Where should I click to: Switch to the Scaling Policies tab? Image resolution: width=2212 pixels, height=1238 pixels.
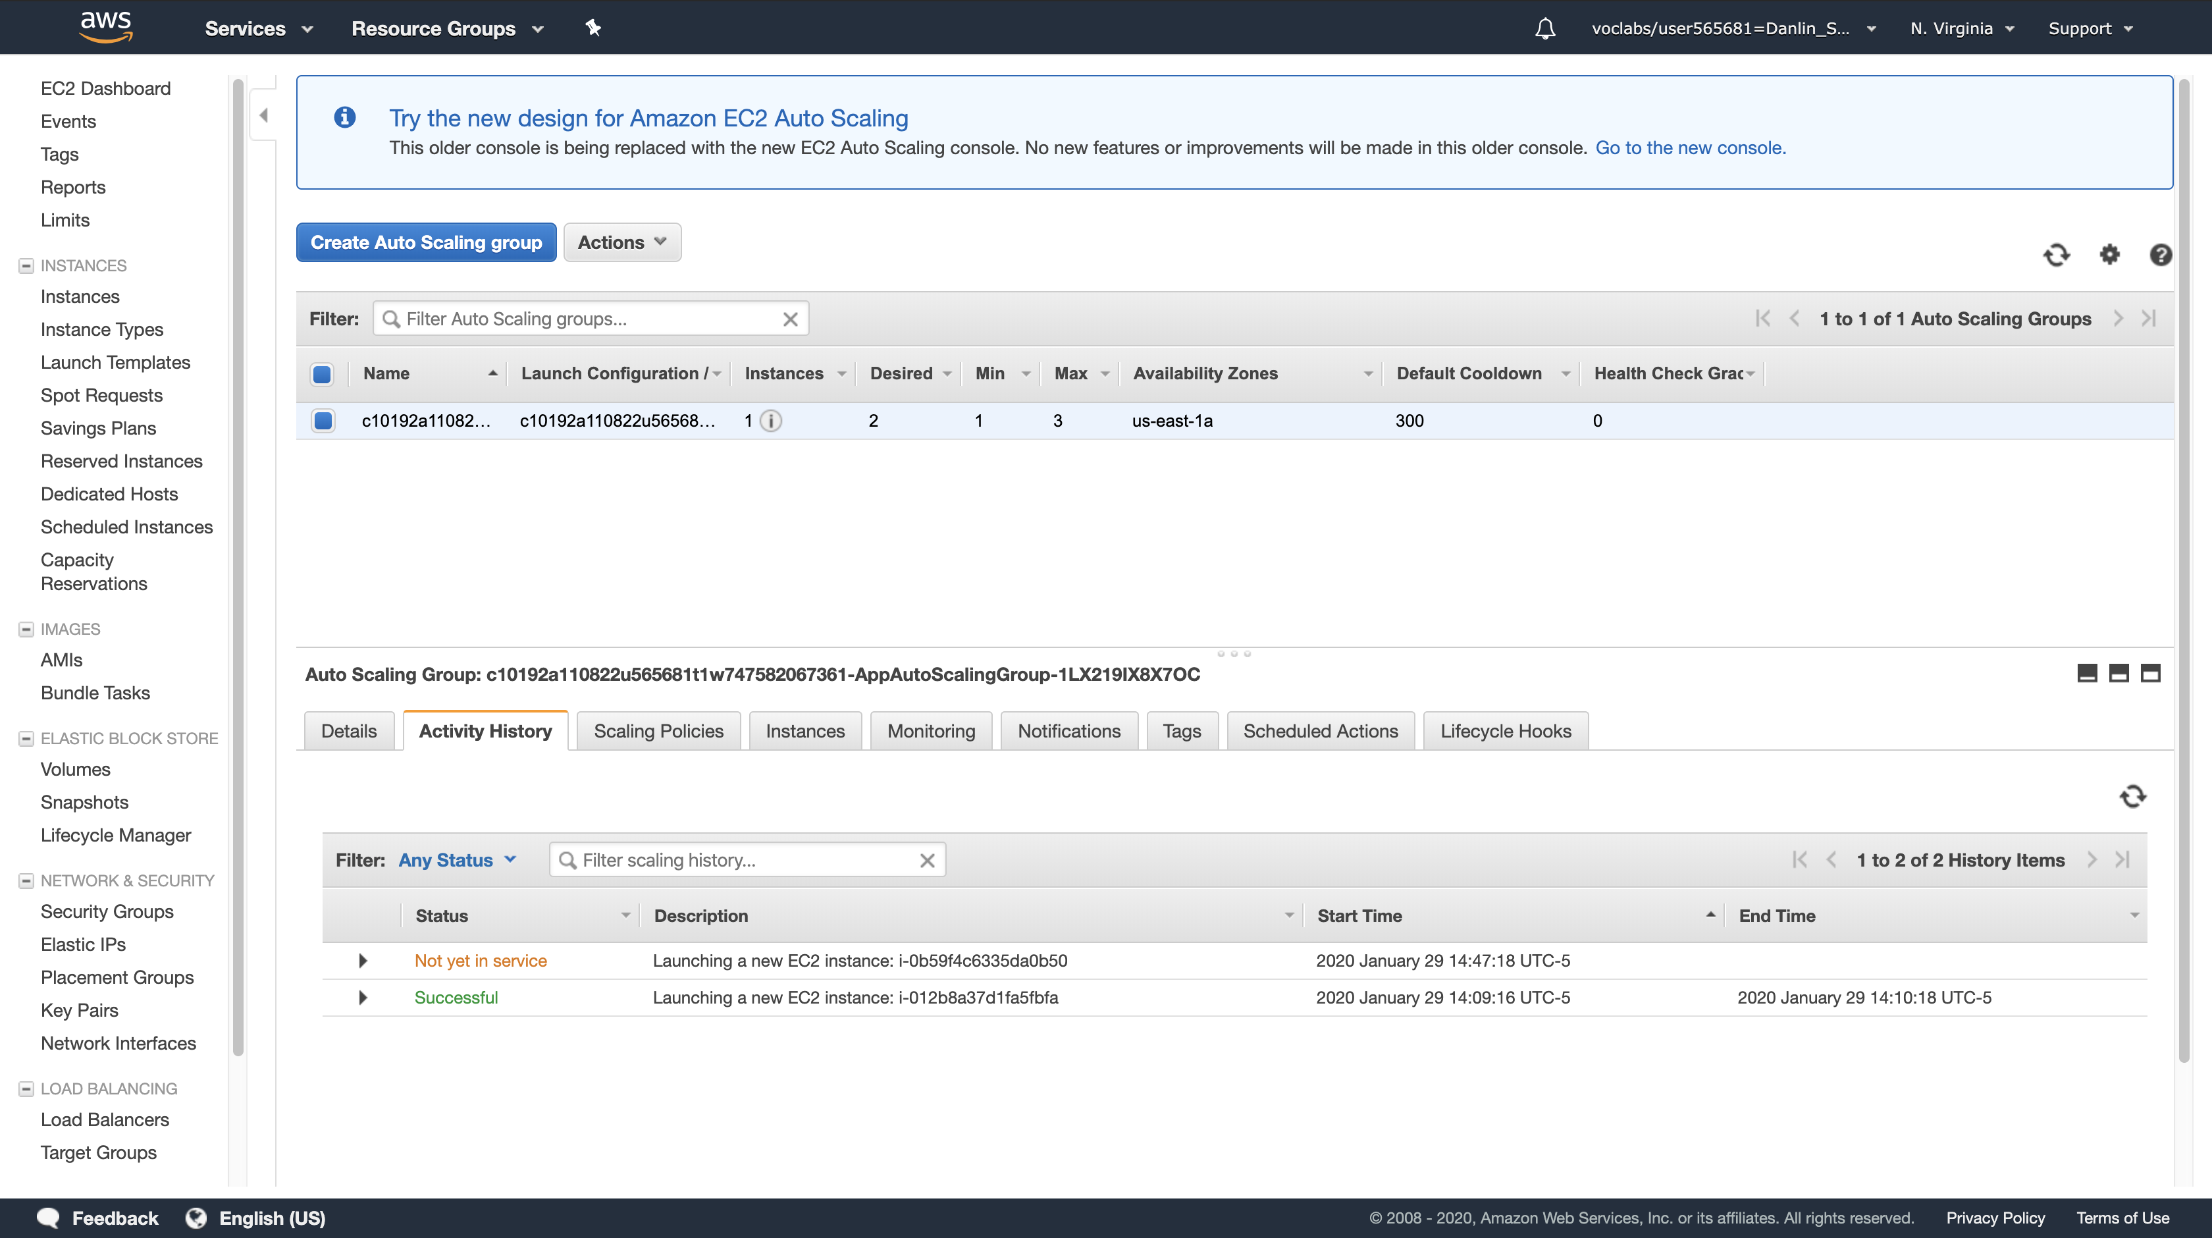(658, 731)
